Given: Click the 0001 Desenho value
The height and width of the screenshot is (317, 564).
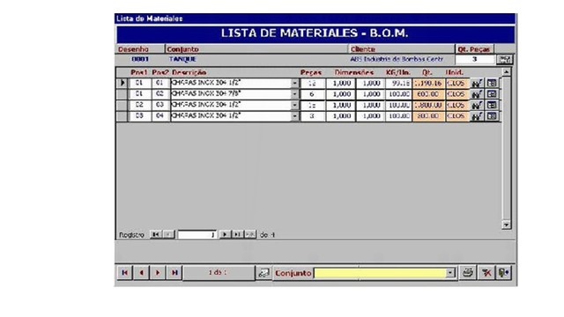Looking at the screenshot, I should click(140, 59).
